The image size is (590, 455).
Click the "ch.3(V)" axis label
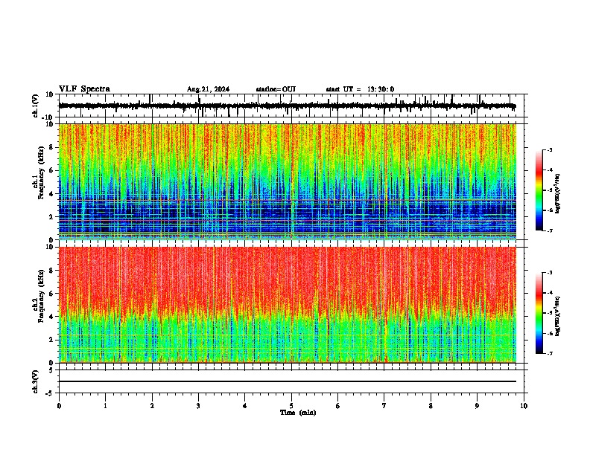(x=36, y=382)
